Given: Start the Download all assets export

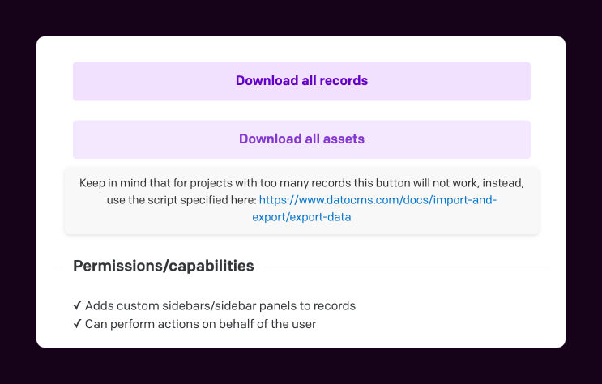Looking at the screenshot, I should point(301,139).
